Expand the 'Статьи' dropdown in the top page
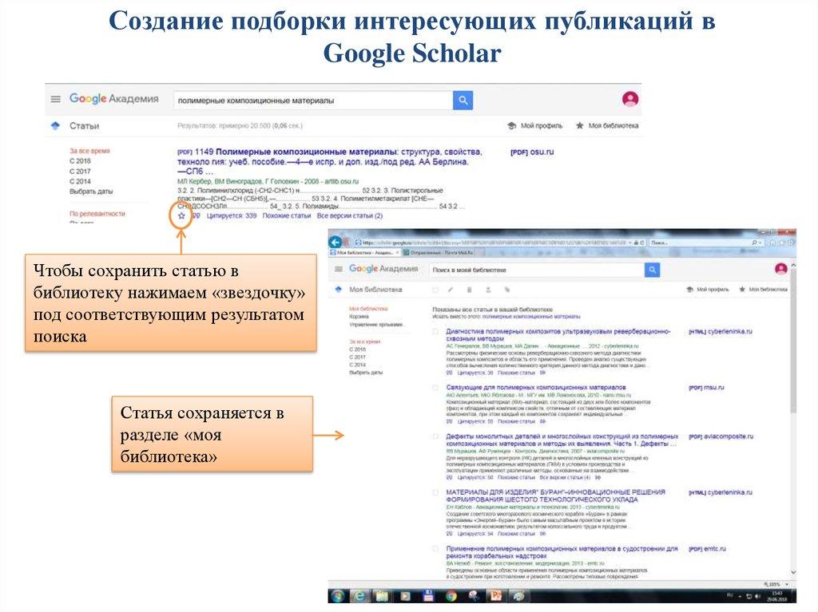This screenshot has height=612, width=818. click(x=55, y=126)
